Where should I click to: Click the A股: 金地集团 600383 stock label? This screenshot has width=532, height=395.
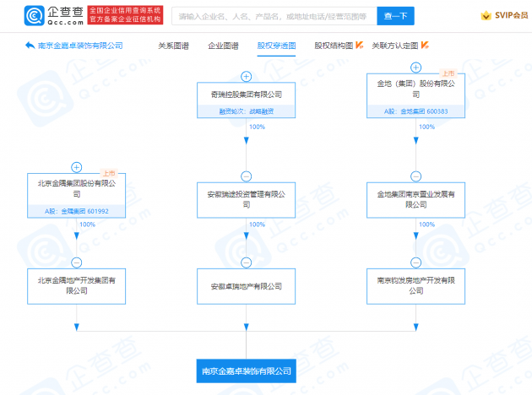[415, 111]
